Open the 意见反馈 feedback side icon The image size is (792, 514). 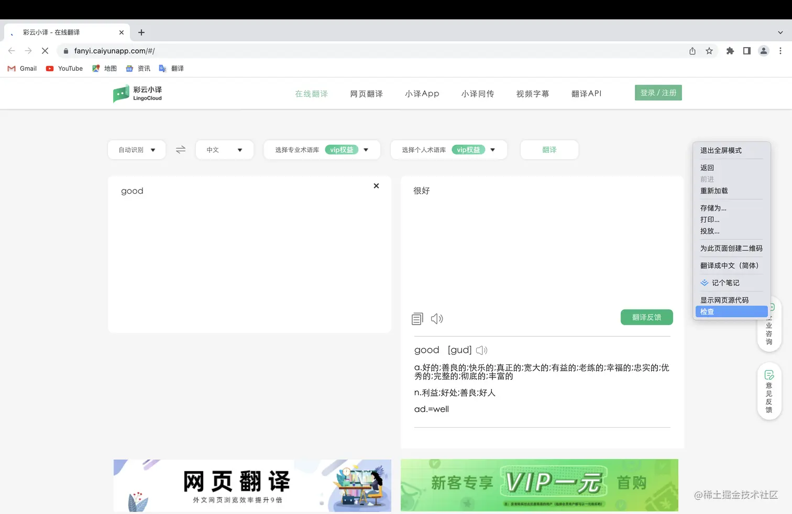(768, 391)
